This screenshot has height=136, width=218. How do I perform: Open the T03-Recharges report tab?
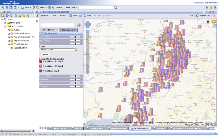(x=58, y=128)
